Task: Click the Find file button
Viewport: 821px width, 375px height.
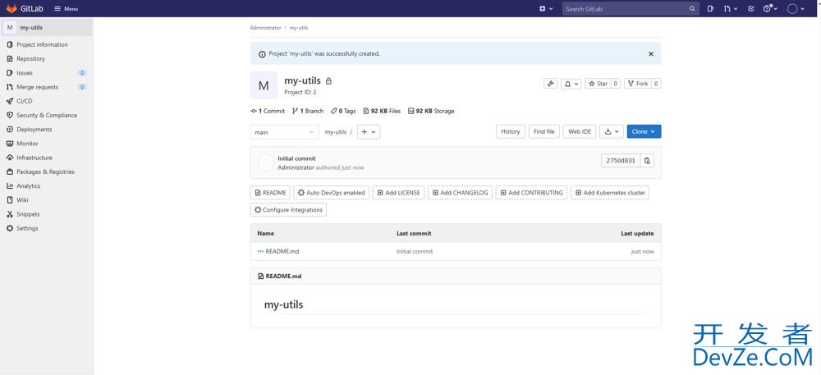Action: 544,132
